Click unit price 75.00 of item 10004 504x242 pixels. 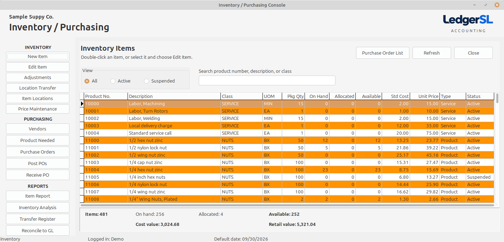(x=425, y=133)
